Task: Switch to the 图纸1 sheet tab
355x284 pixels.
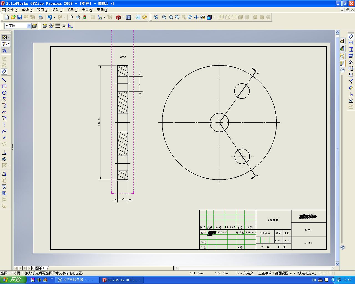Action: [40, 268]
